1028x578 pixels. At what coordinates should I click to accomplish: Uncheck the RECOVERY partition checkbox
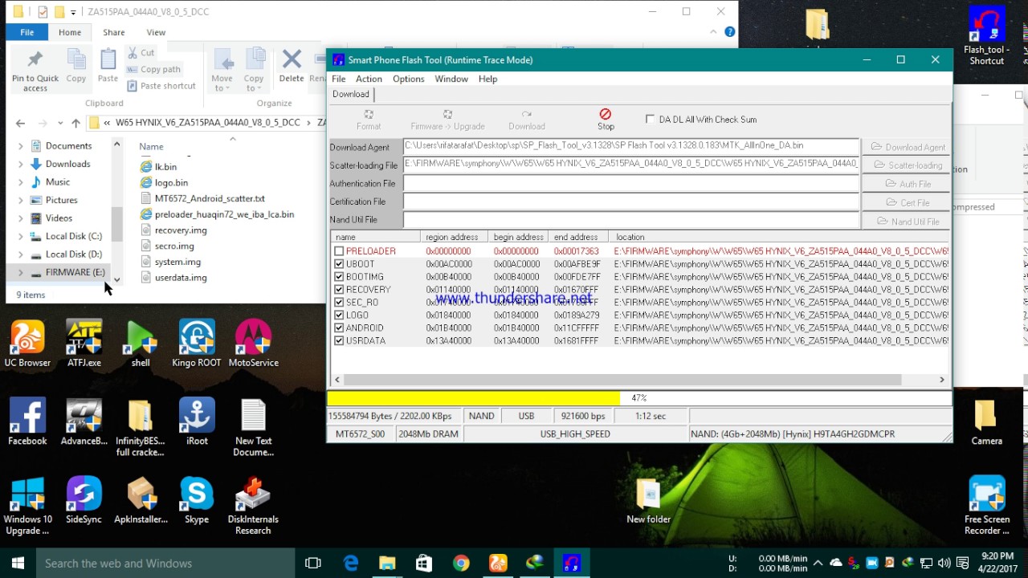pos(339,290)
